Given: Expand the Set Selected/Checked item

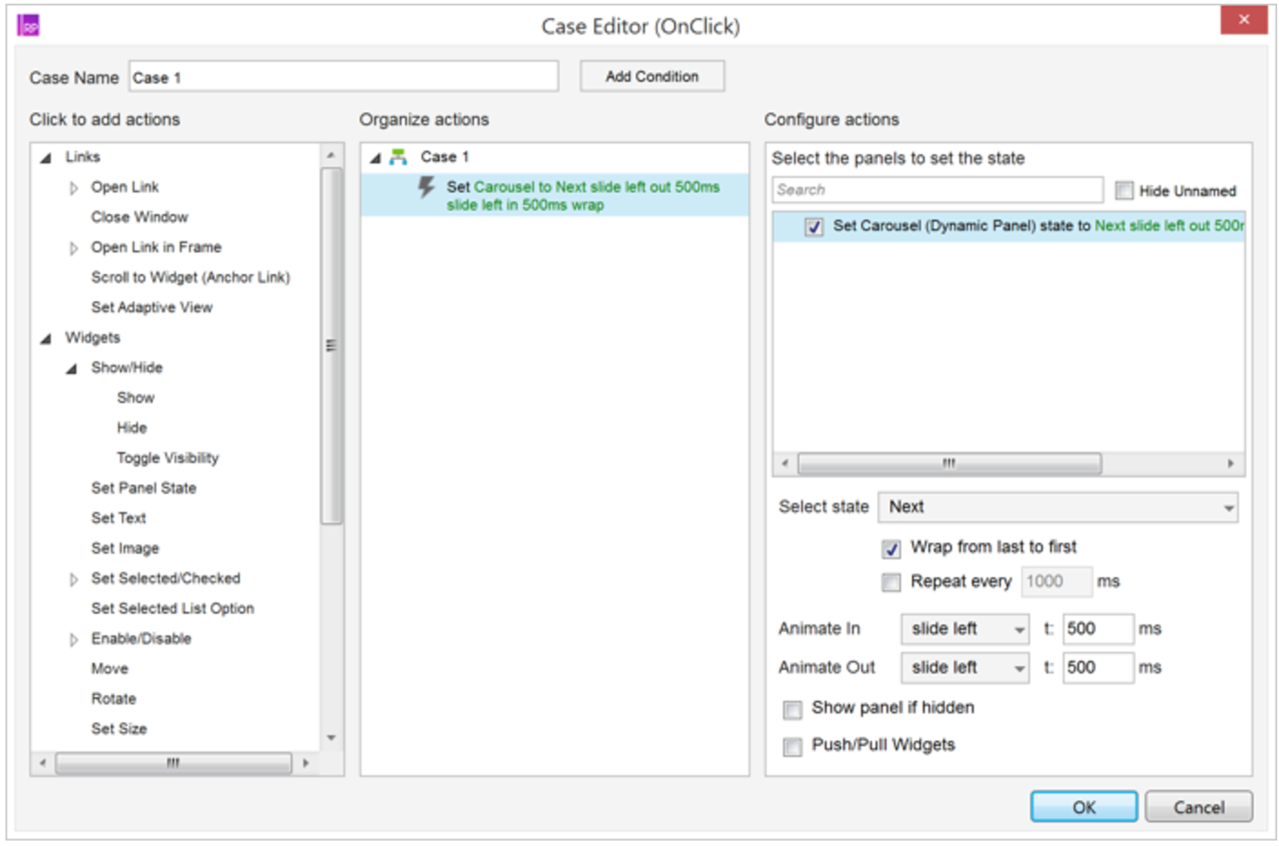Looking at the screenshot, I should pos(74,579).
